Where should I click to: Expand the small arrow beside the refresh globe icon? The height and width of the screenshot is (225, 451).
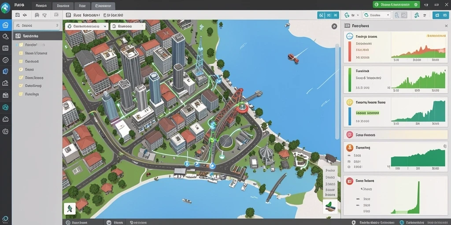358,15
